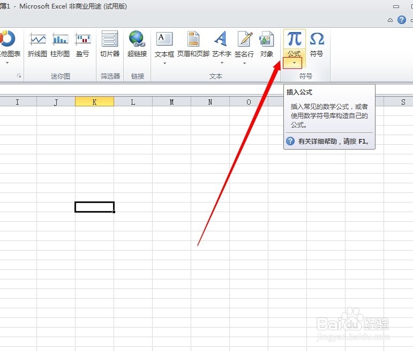Screen dimensions: 413x351
Task: Open Excel Help question mark icon
Action: (401, 20)
